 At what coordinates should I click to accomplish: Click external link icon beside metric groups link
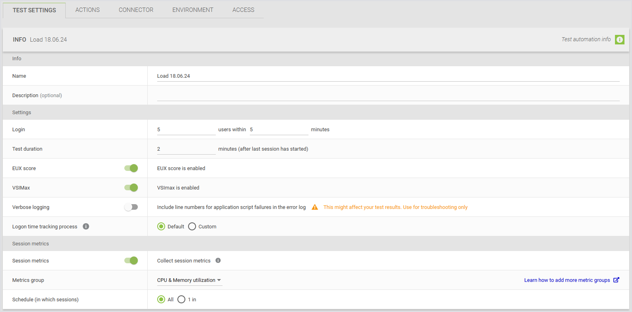coord(616,280)
